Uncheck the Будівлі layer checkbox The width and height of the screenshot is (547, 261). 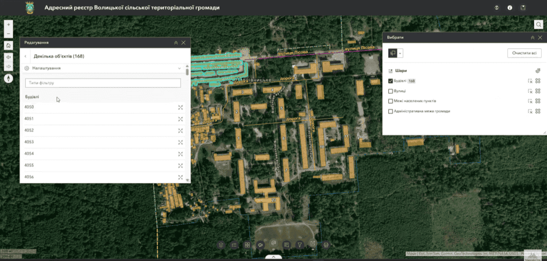click(x=390, y=81)
